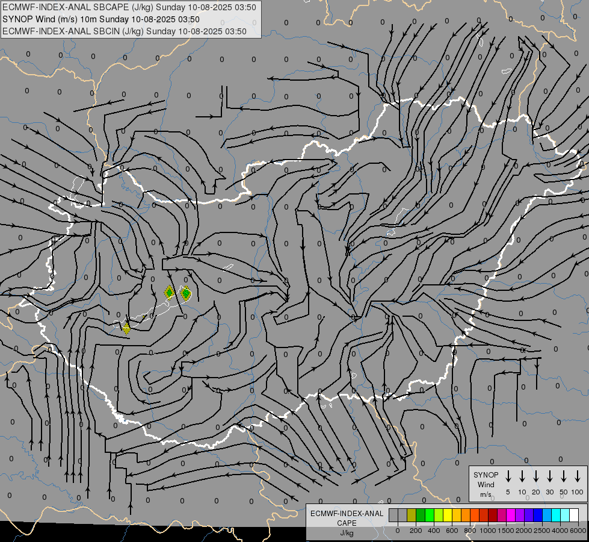Pick the pure blue CAPE legend swatch

538,515
